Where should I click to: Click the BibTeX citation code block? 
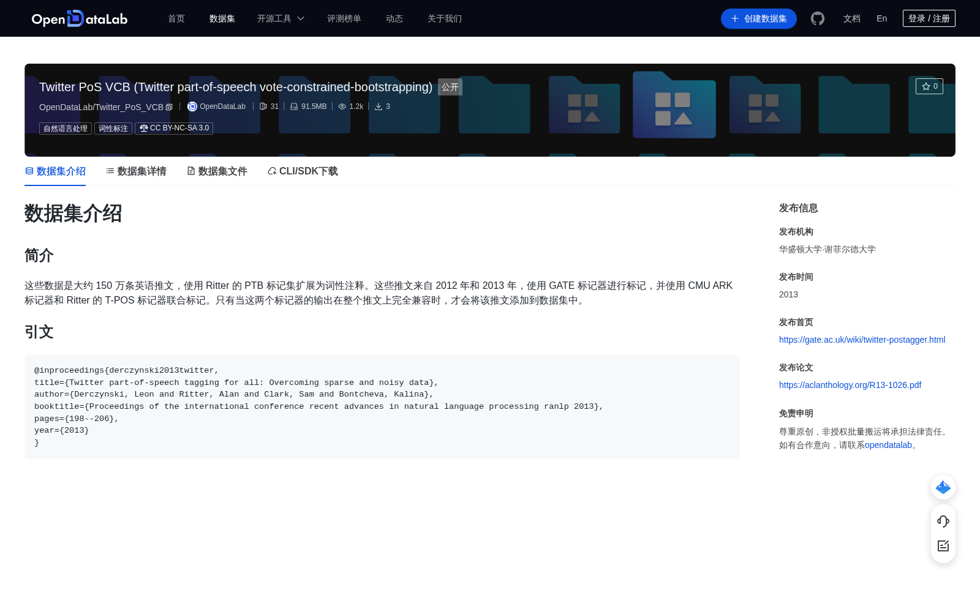tap(382, 407)
